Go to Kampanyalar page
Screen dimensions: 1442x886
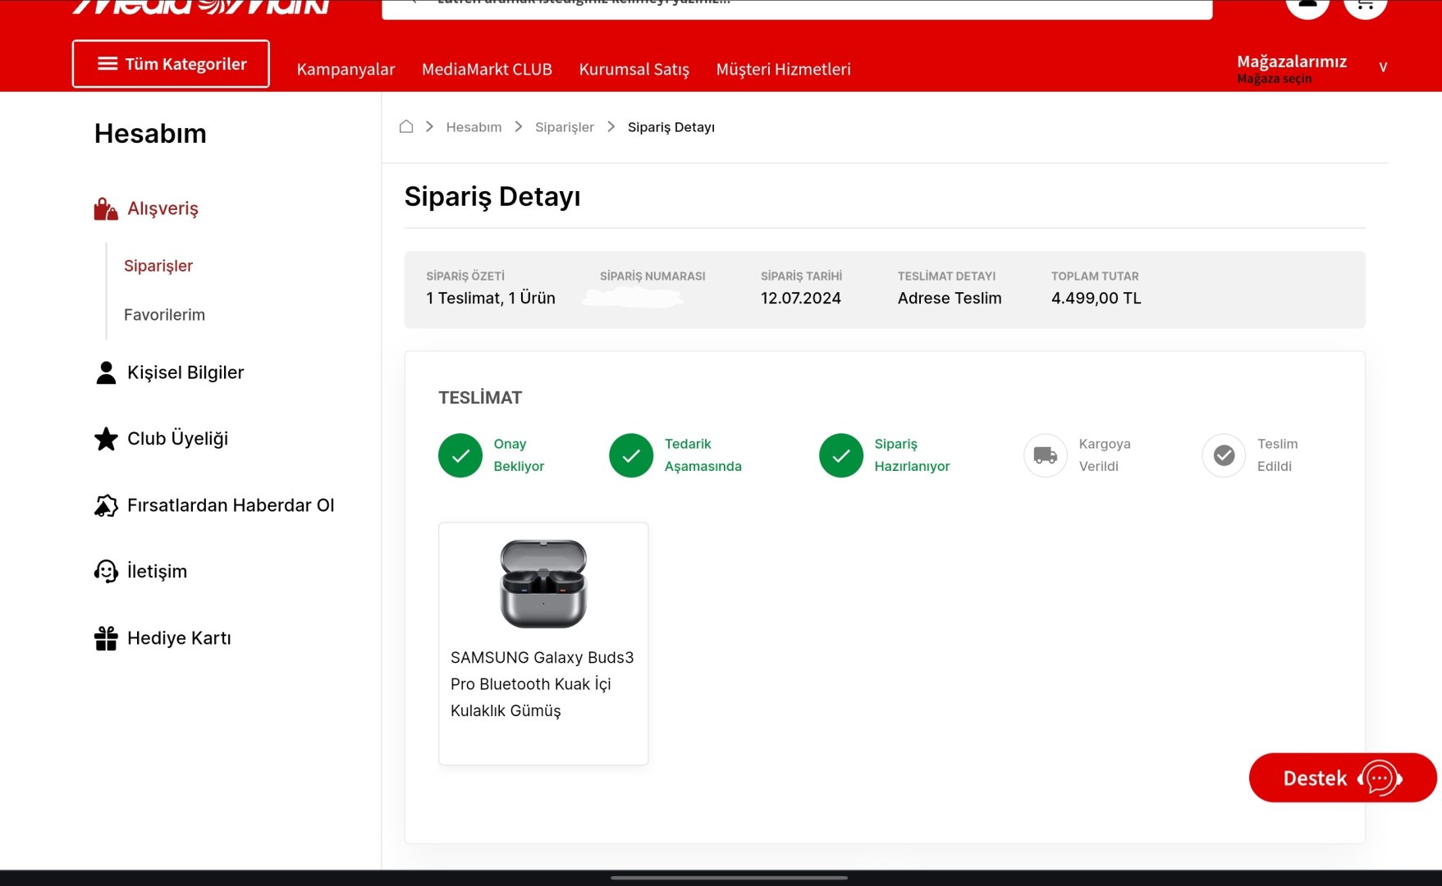point(346,69)
